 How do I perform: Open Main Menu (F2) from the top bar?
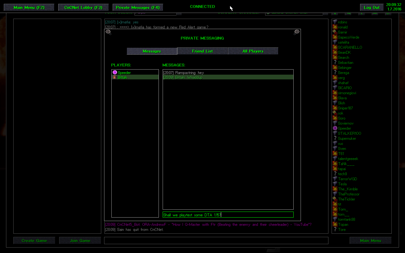coord(29,8)
